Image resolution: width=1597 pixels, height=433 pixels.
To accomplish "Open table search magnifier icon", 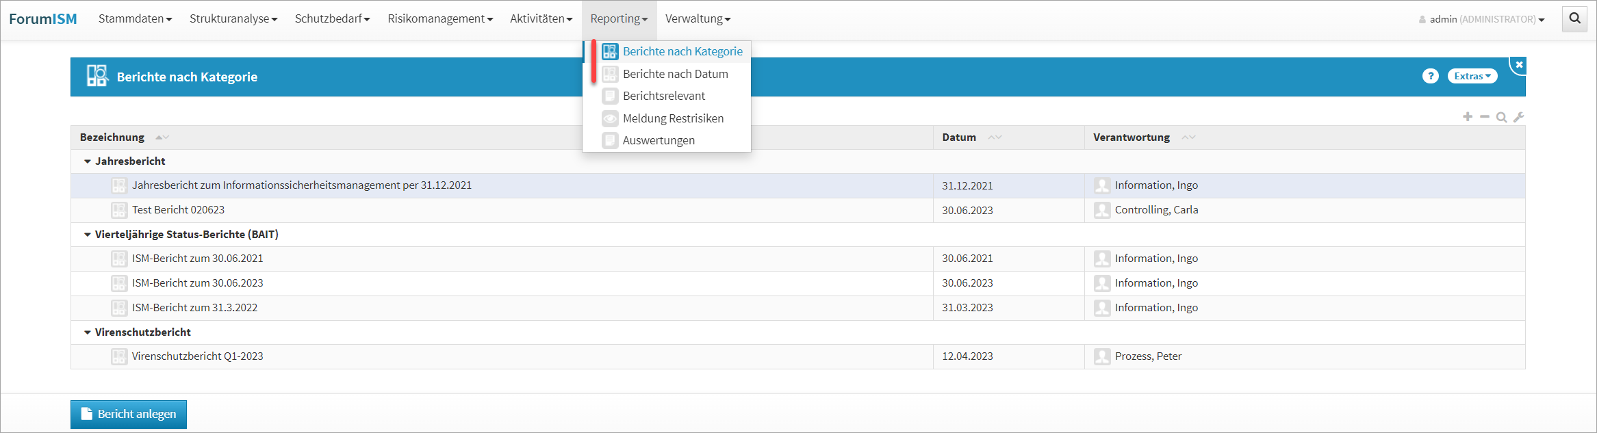I will pyautogui.click(x=1501, y=117).
